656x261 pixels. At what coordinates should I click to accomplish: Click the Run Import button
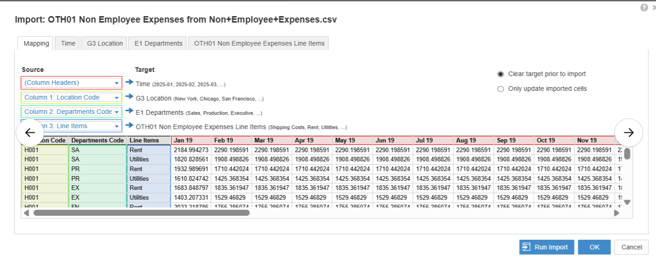click(x=547, y=247)
